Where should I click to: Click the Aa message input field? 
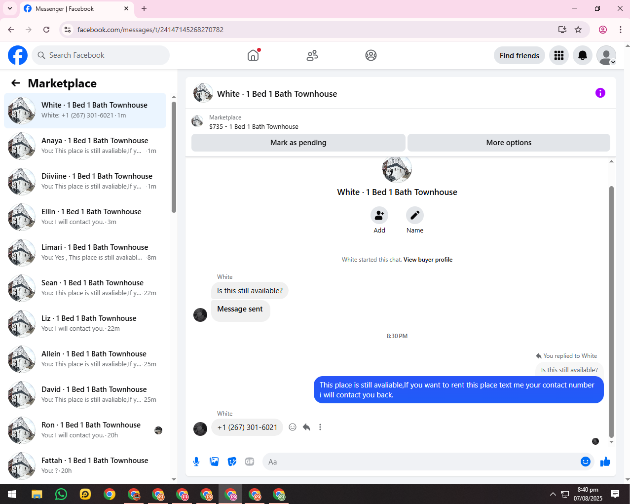422,462
